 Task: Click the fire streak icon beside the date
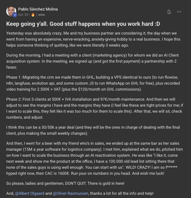tap(33, 15)
